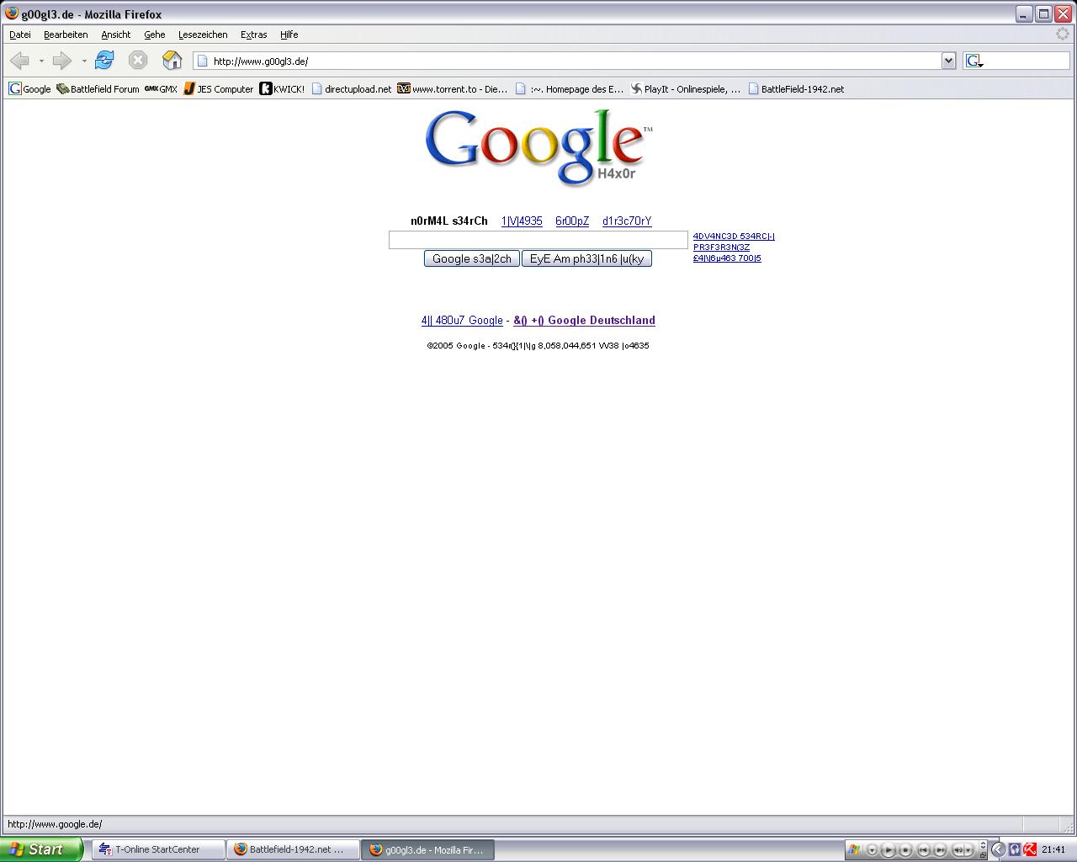Click the n0rM4L s34rCh label
This screenshot has width=1077, height=862.
(x=449, y=221)
